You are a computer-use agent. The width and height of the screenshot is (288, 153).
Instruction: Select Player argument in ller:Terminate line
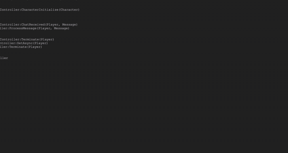pyautogui.click(x=35, y=47)
